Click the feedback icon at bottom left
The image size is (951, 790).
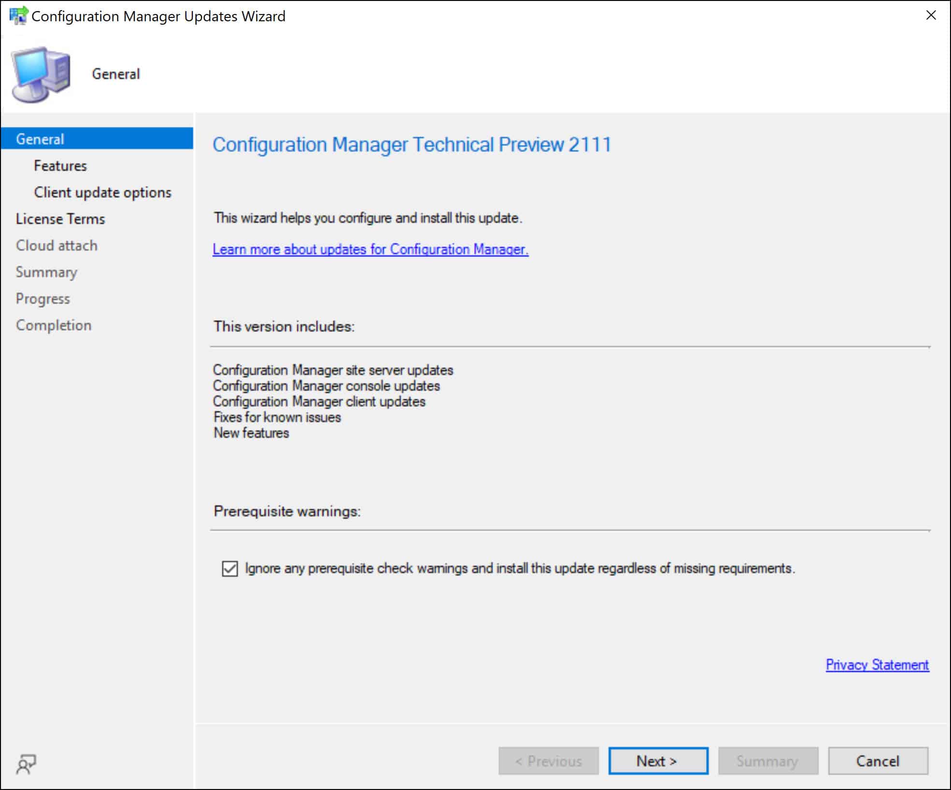[x=27, y=764]
